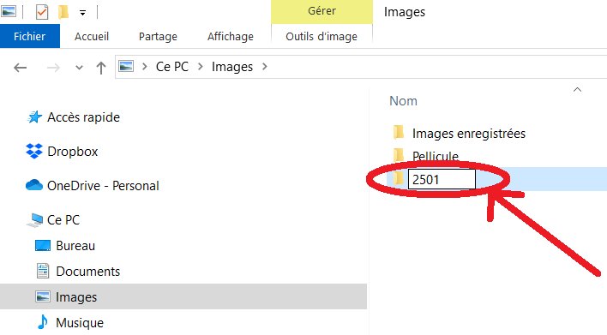
Task: Open the Outils d'image tab
Action: (x=322, y=36)
